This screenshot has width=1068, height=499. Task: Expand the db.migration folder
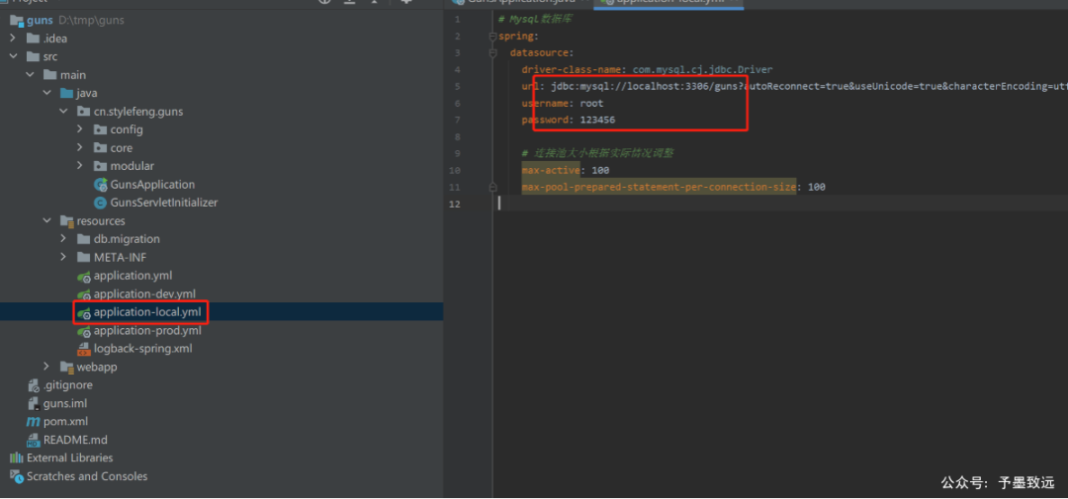click(x=63, y=239)
